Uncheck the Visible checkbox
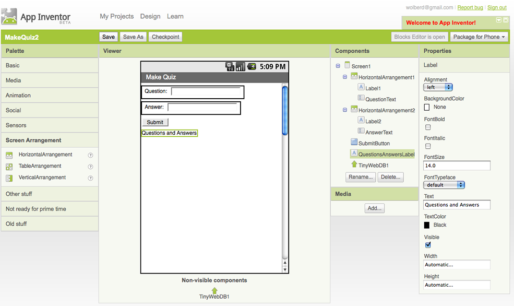 point(428,245)
